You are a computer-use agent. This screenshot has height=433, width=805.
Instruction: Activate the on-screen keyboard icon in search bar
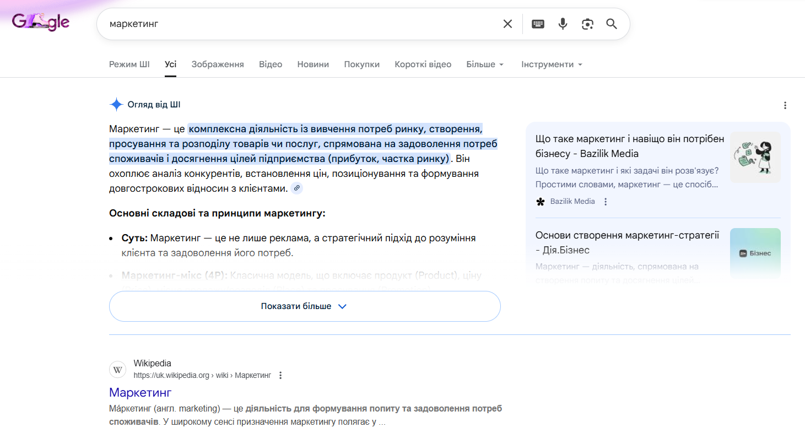coord(537,24)
